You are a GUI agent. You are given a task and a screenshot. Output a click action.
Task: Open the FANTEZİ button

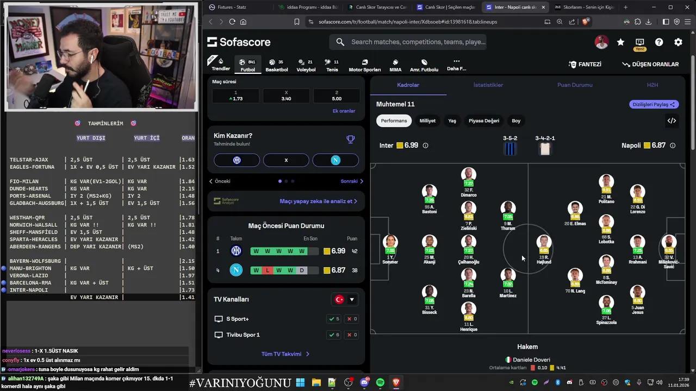(x=585, y=64)
